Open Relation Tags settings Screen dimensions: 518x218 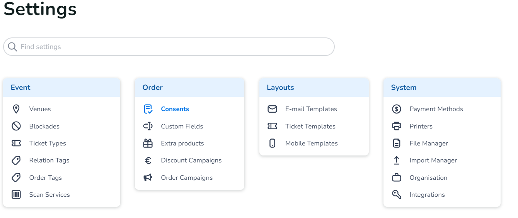tap(49, 161)
